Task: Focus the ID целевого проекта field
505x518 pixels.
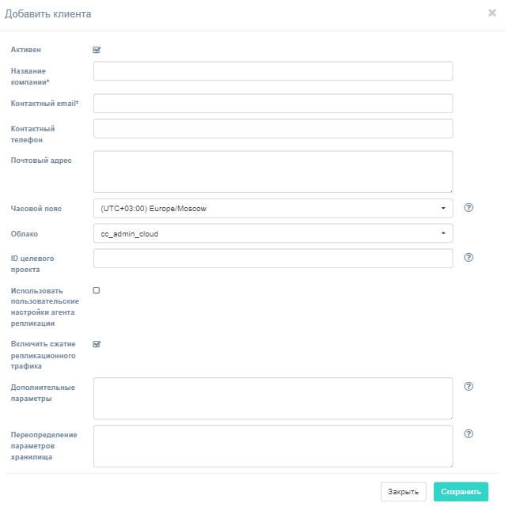Action: click(273, 259)
